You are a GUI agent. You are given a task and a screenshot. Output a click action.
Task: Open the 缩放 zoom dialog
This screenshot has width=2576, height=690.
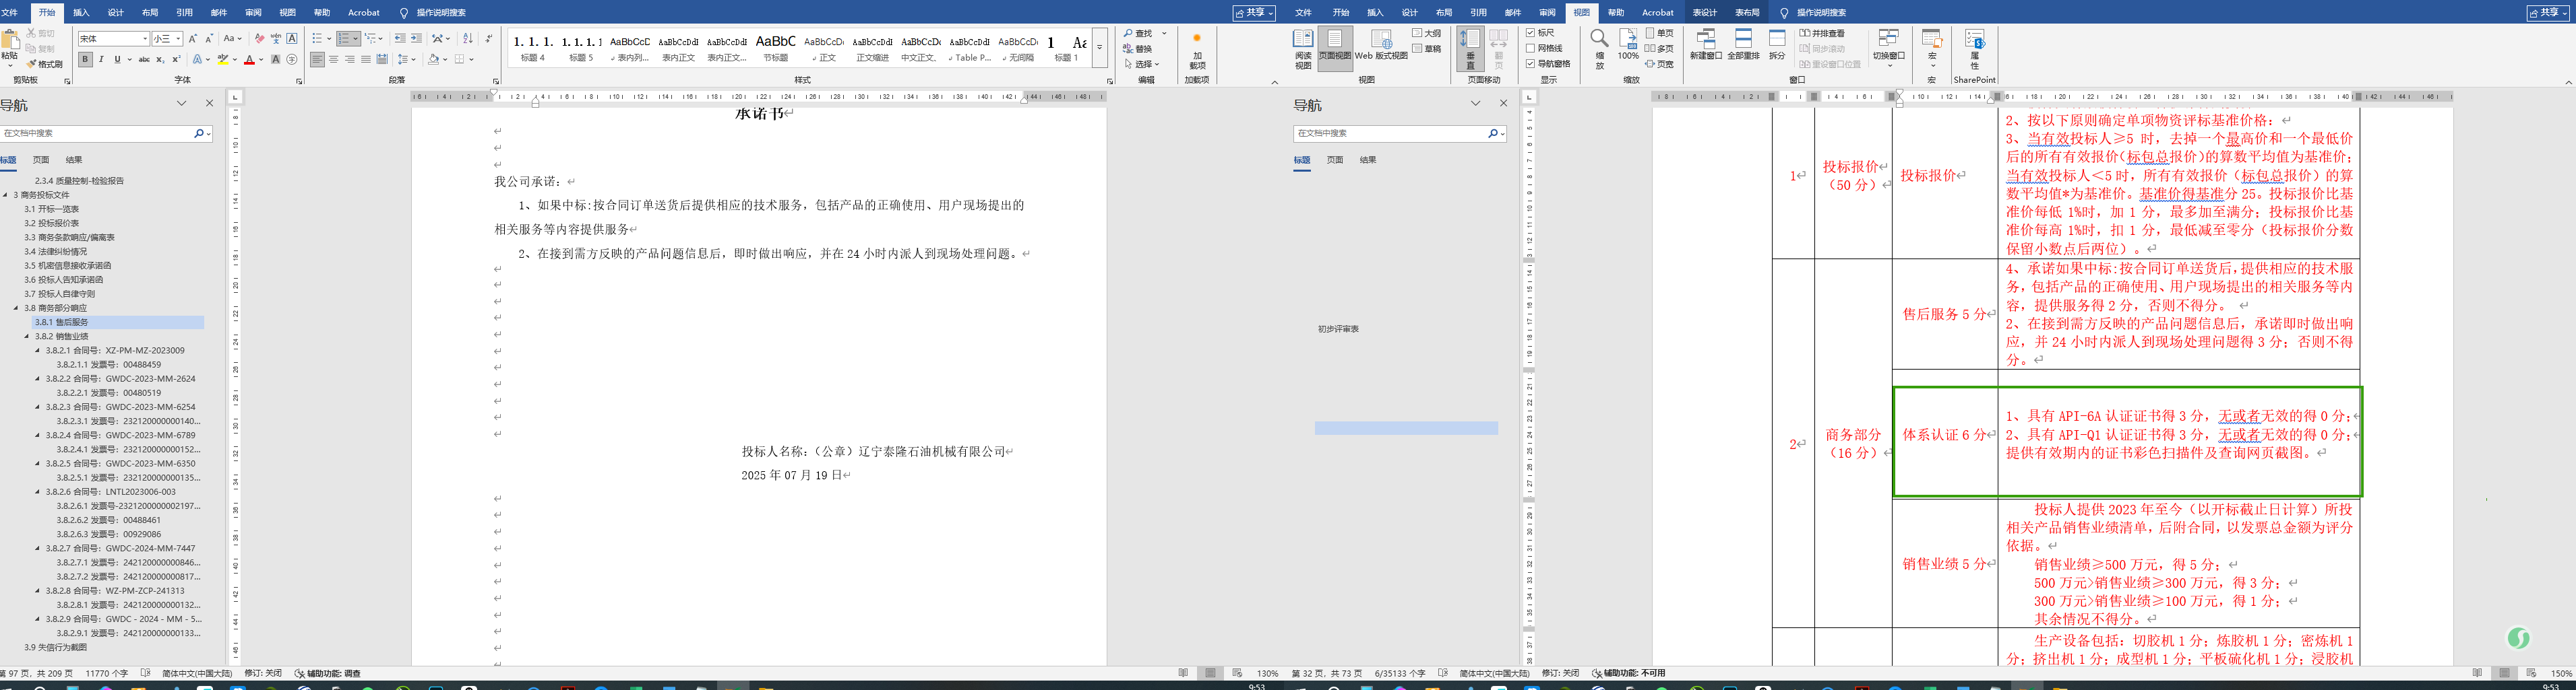pos(1600,49)
